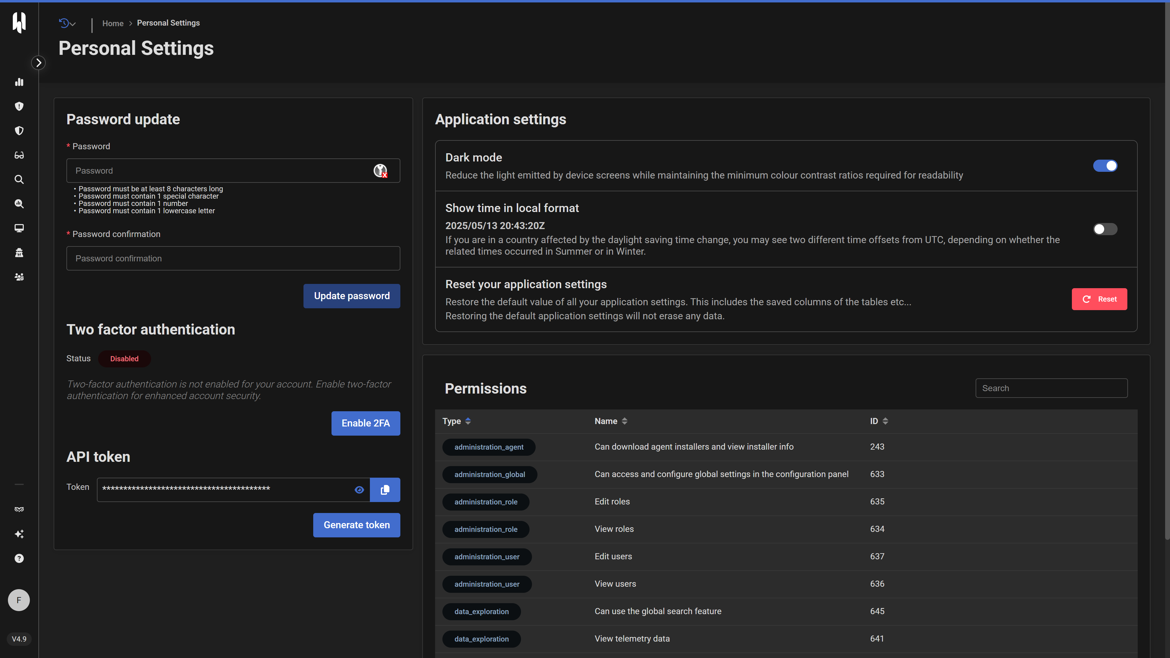1170x658 pixels.
Task: Select 'Can access and configure global settings' text
Action: [721, 474]
